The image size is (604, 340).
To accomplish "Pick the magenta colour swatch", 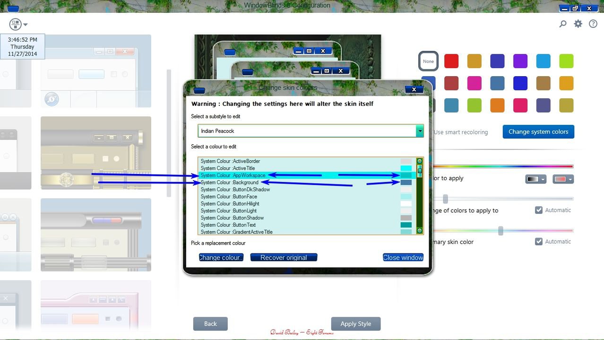I will click(475, 83).
